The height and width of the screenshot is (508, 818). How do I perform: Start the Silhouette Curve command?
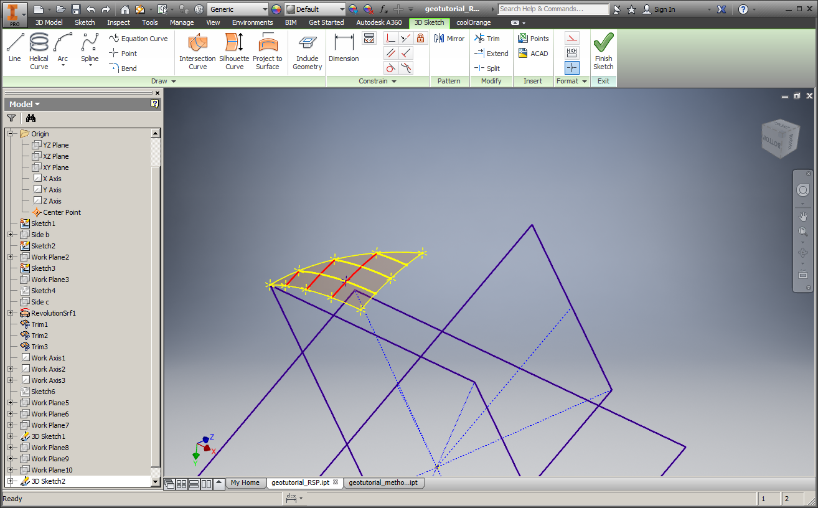tap(234, 51)
